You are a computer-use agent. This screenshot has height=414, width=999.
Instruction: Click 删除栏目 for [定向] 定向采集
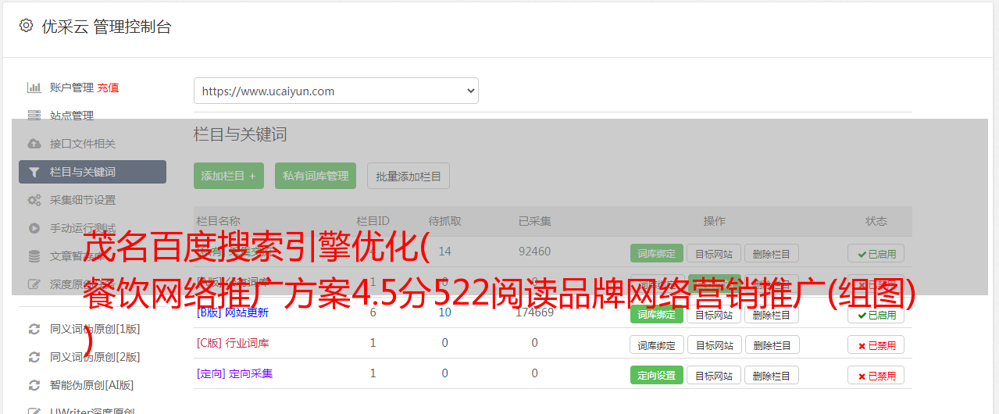[771, 375]
